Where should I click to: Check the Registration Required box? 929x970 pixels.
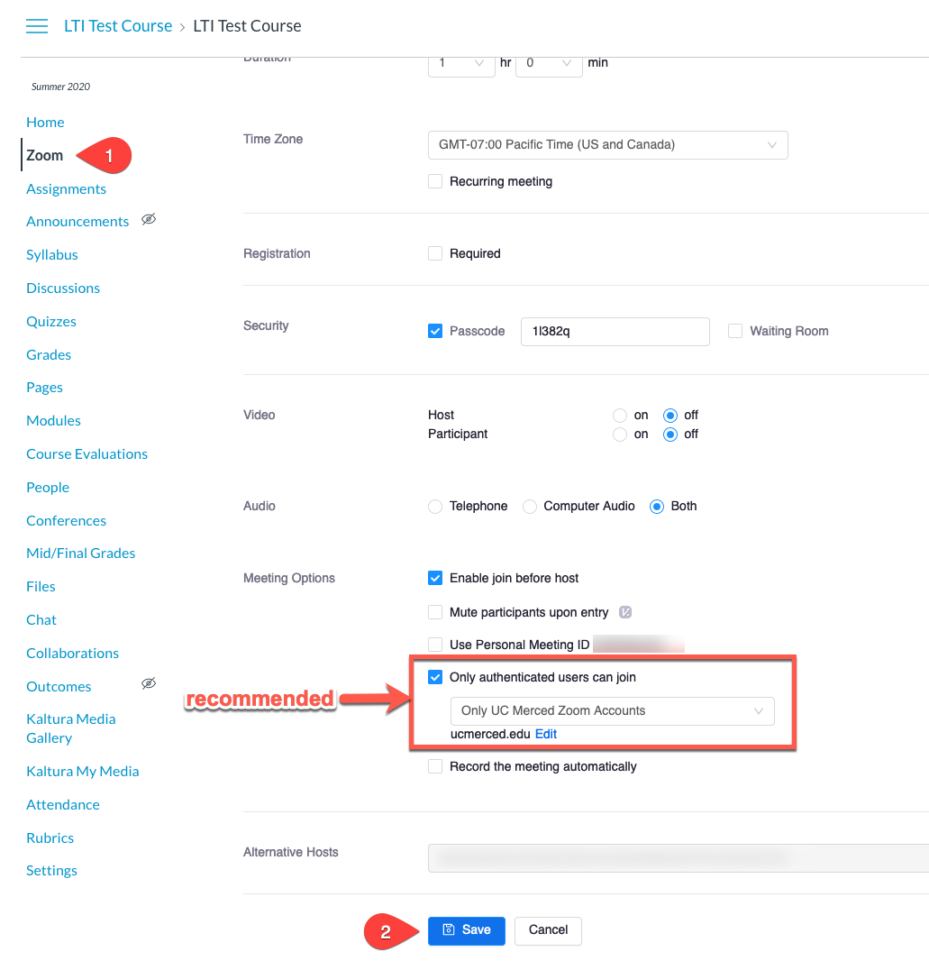coord(435,253)
